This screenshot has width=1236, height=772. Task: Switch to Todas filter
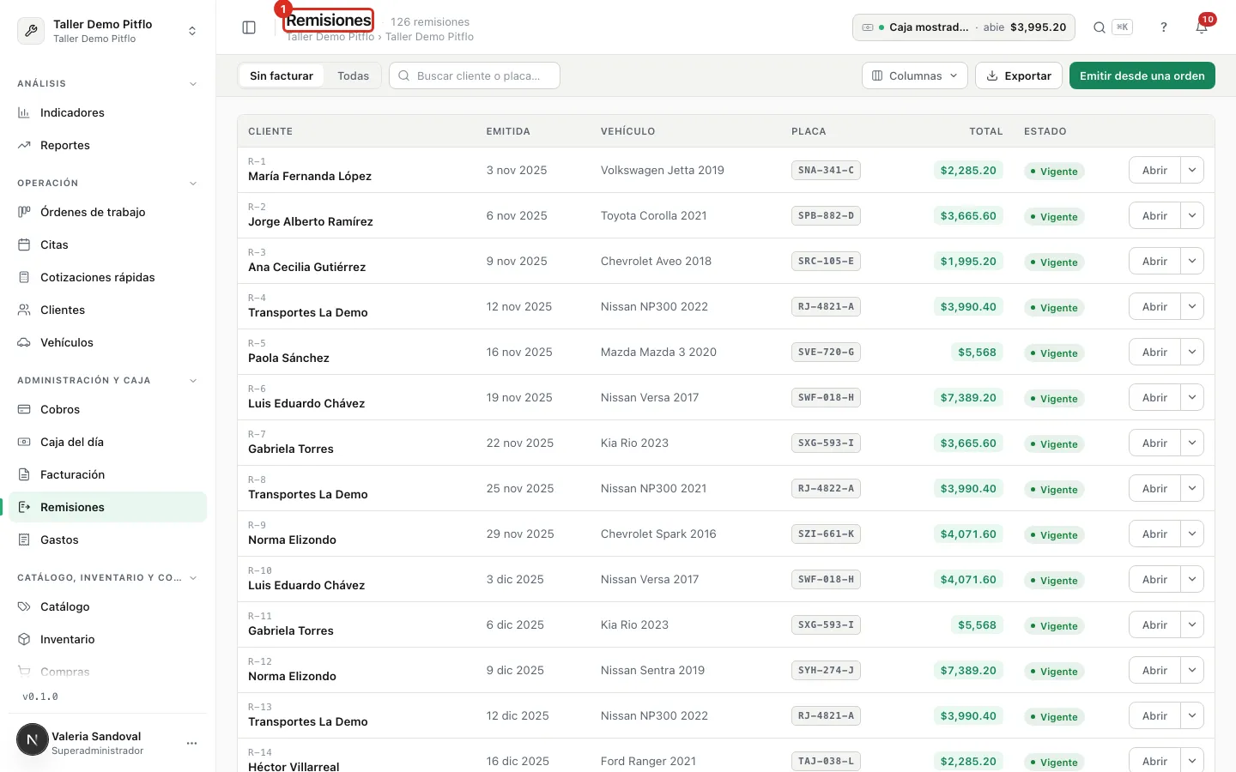[353, 75]
